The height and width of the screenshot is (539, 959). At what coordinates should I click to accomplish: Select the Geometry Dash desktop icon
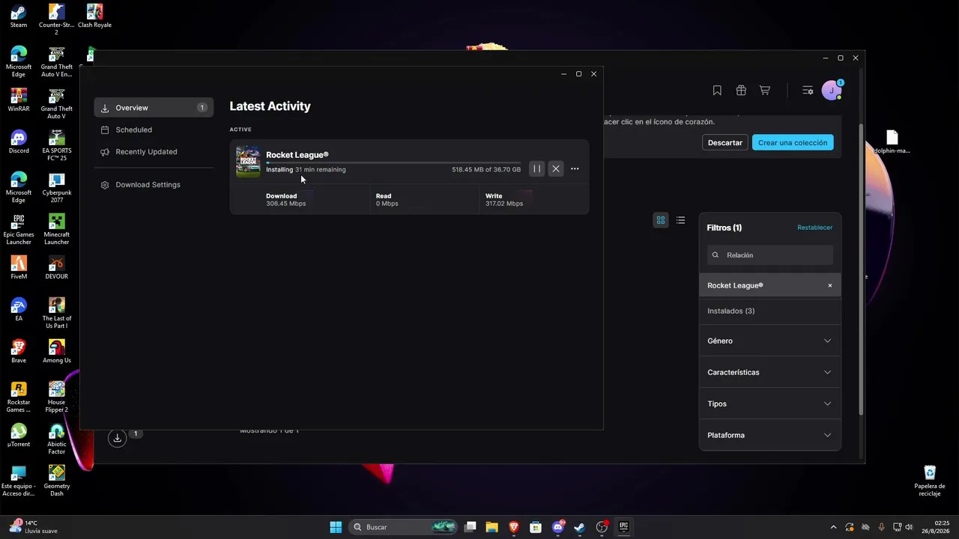57,481
